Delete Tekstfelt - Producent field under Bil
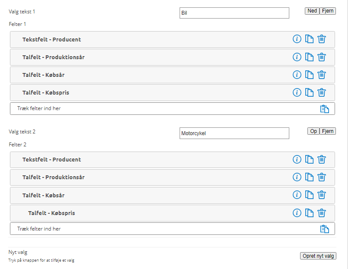Viewport: 348px width, 269px height. (x=322, y=39)
